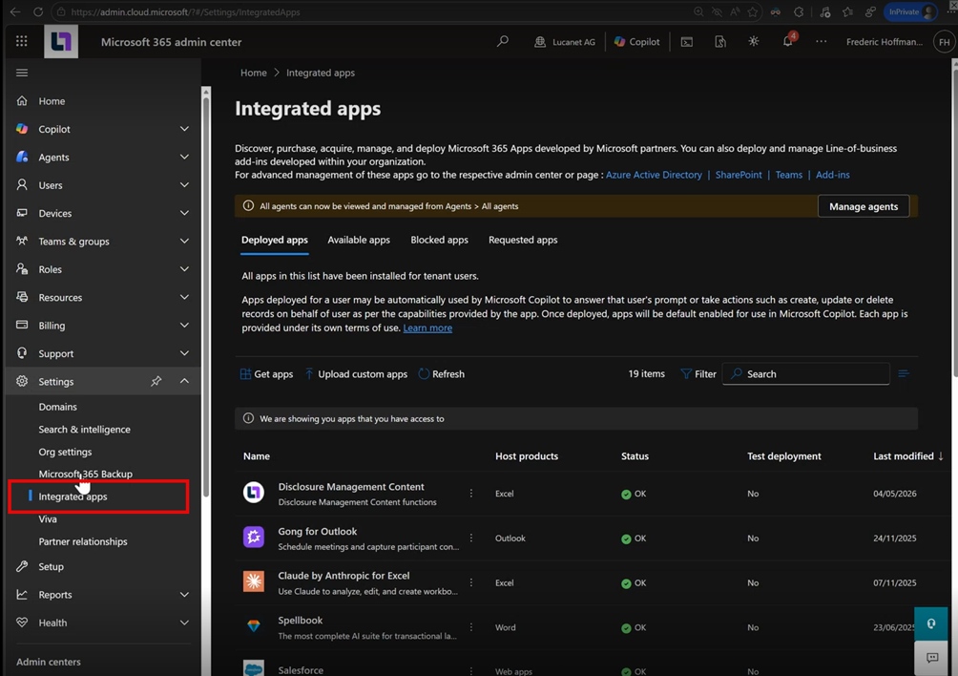Click Get apps button
The width and height of the screenshot is (958, 676).
(266, 374)
